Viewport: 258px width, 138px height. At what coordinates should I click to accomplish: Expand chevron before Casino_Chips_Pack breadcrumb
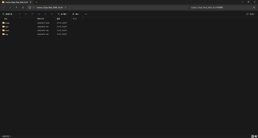[x=34, y=8]
